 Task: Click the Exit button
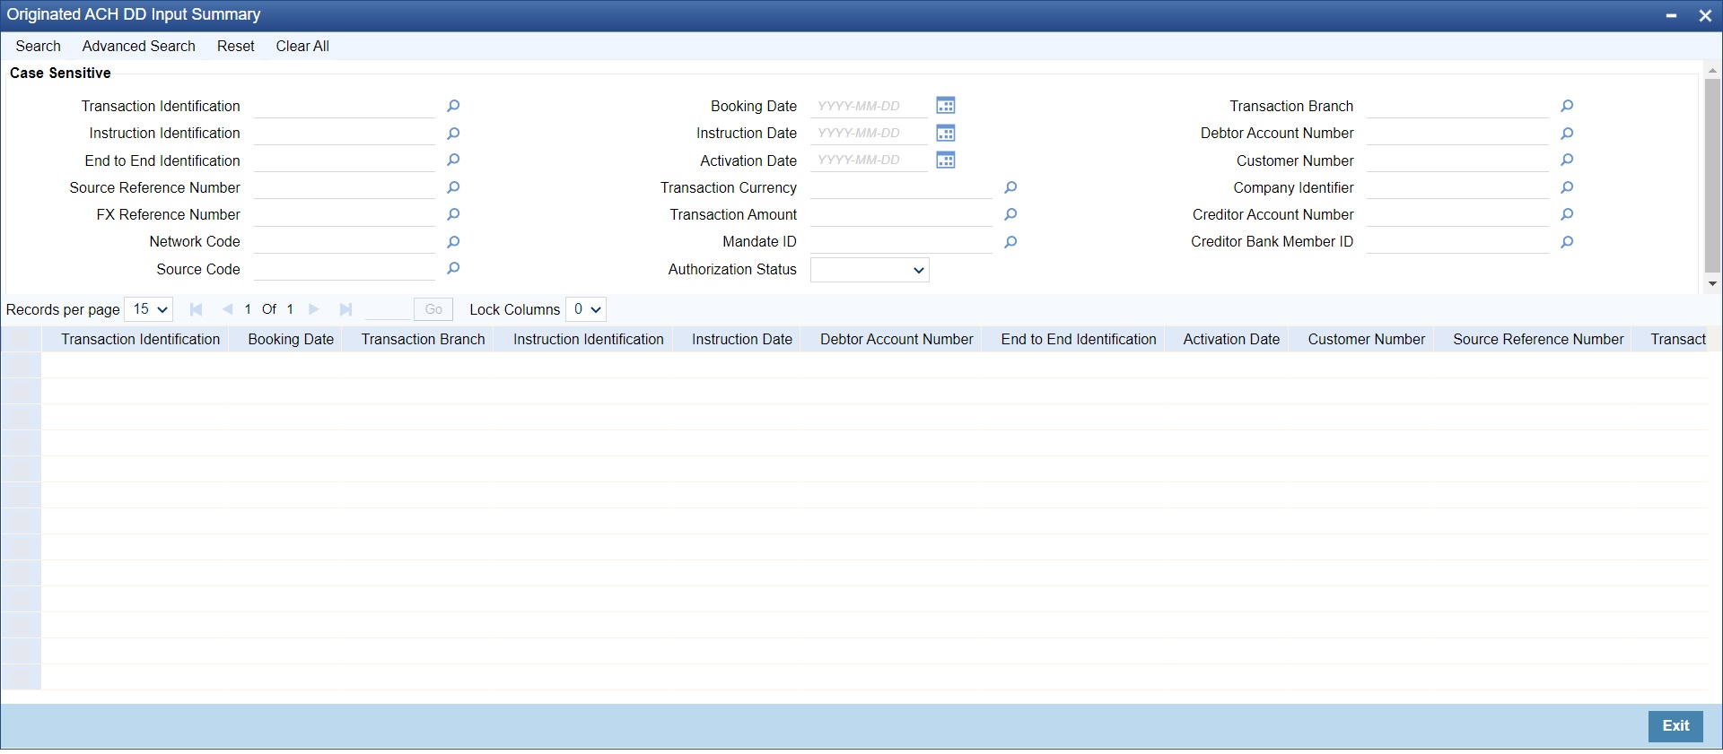(1675, 726)
